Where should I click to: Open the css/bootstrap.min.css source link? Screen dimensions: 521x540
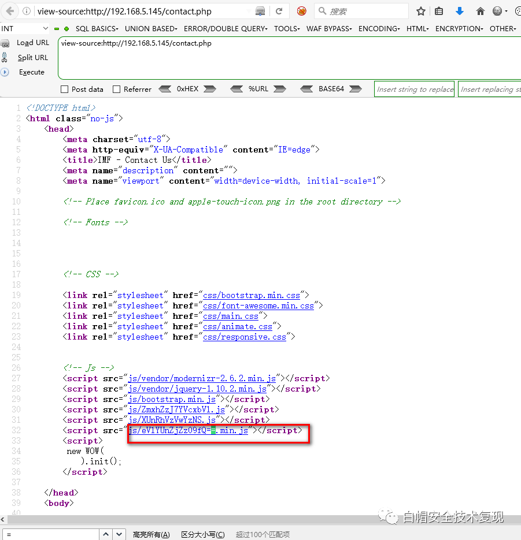[x=252, y=295]
